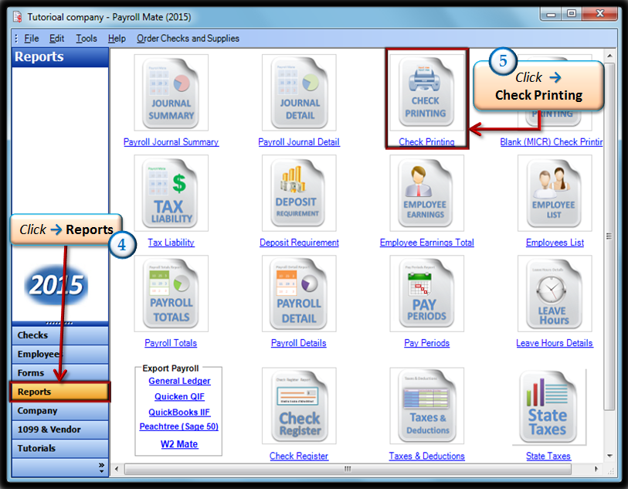Open the Journal Detail report icon

click(x=299, y=93)
